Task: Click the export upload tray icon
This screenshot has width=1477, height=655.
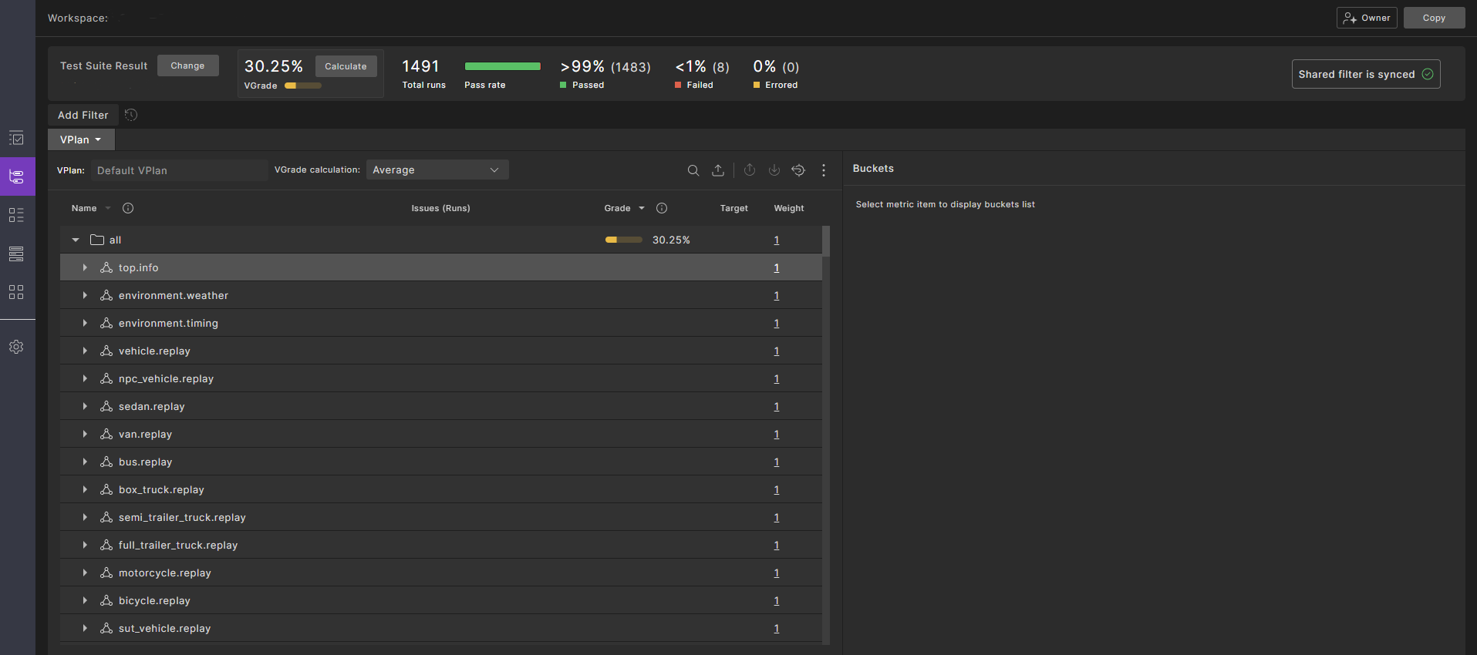Action: [718, 170]
